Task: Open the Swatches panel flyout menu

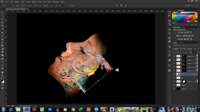Action: pyautogui.click(x=198, y=10)
